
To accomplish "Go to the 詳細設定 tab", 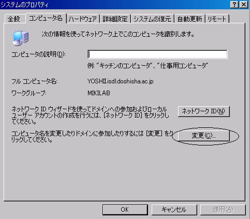I will (x=115, y=19).
